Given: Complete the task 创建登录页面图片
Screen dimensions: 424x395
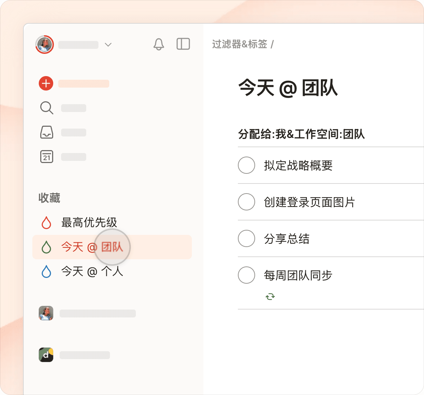Looking at the screenshot, I should (246, 202).
